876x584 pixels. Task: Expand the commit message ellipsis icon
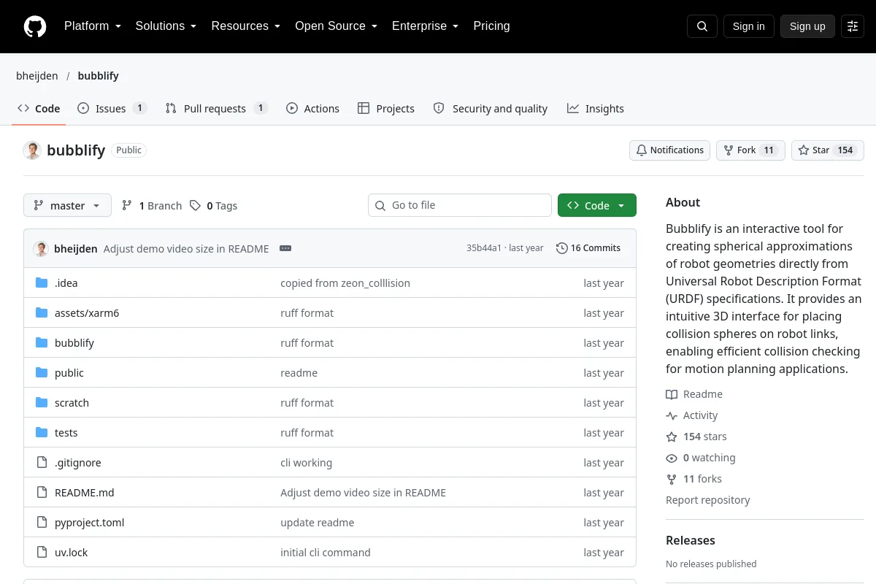tap(285, 248)
